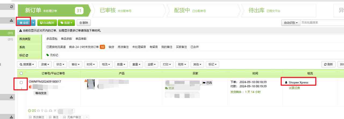Open the 省份 filter dropdown

76,64
